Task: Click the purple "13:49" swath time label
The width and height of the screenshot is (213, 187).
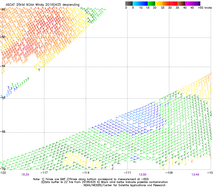Action: point(195,175)
